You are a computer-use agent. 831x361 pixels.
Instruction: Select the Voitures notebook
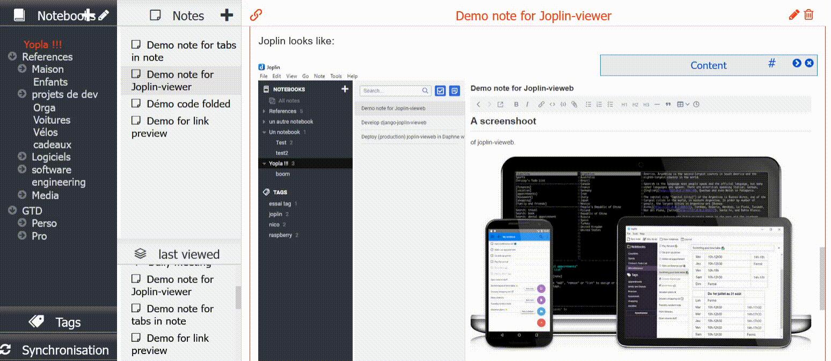[x=52, y=120]
